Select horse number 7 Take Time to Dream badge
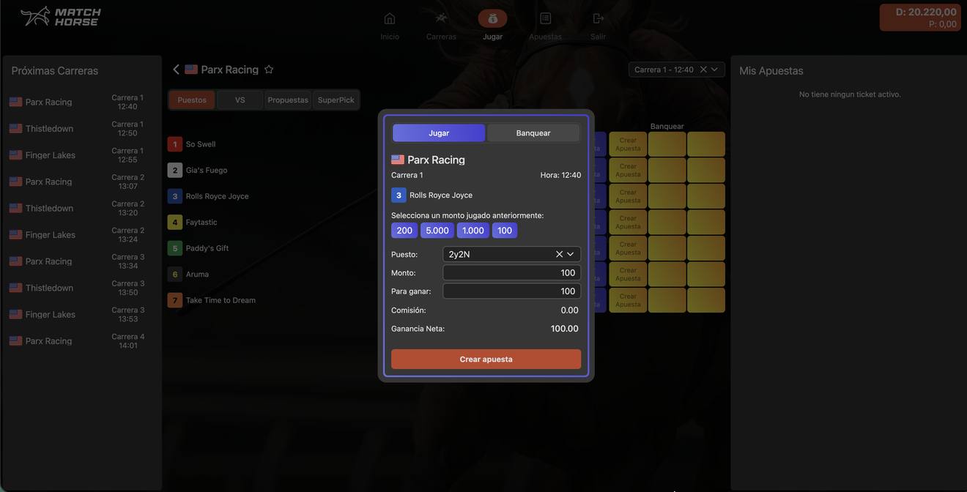Image resolution: width=967 pixels, height=492 pixels. pos(174,300)
